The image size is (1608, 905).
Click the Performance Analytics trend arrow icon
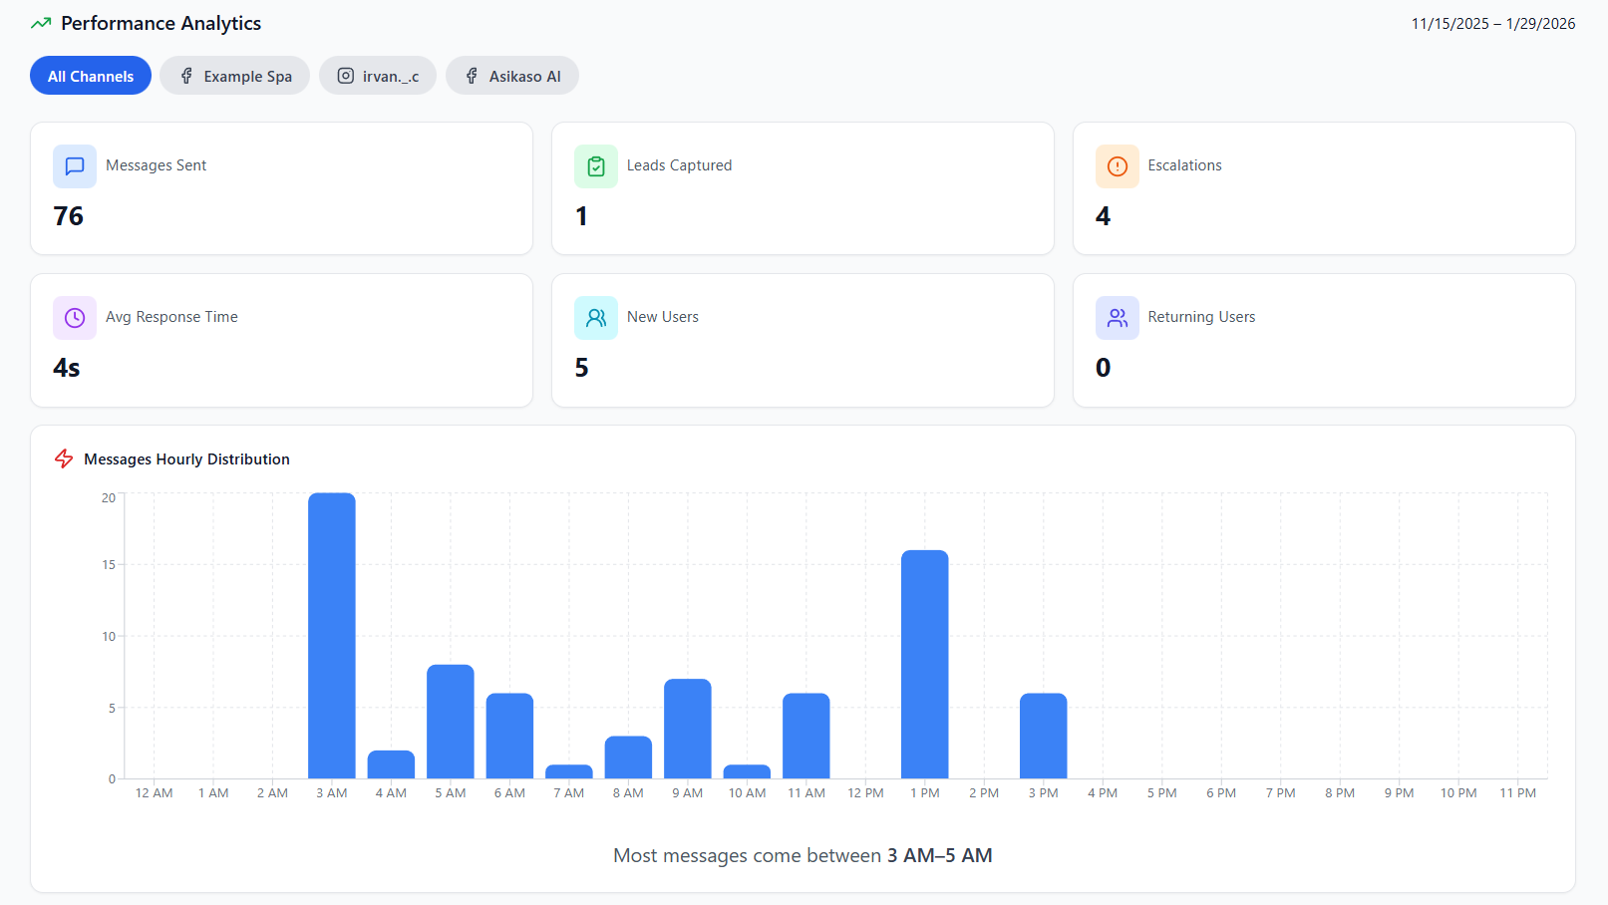[x=41, y=23]
